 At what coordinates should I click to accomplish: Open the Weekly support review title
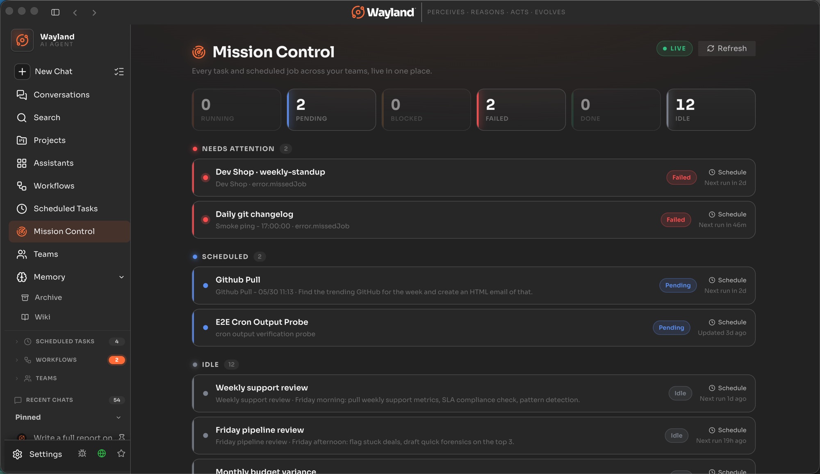(262, 388)
